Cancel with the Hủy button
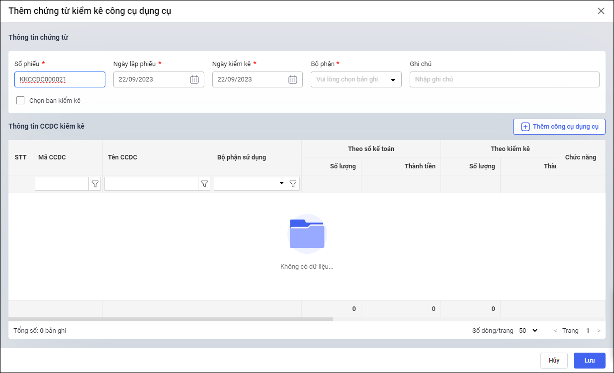Screen dimensions: 614x373 pyautogui.click(x=554, y=361)
